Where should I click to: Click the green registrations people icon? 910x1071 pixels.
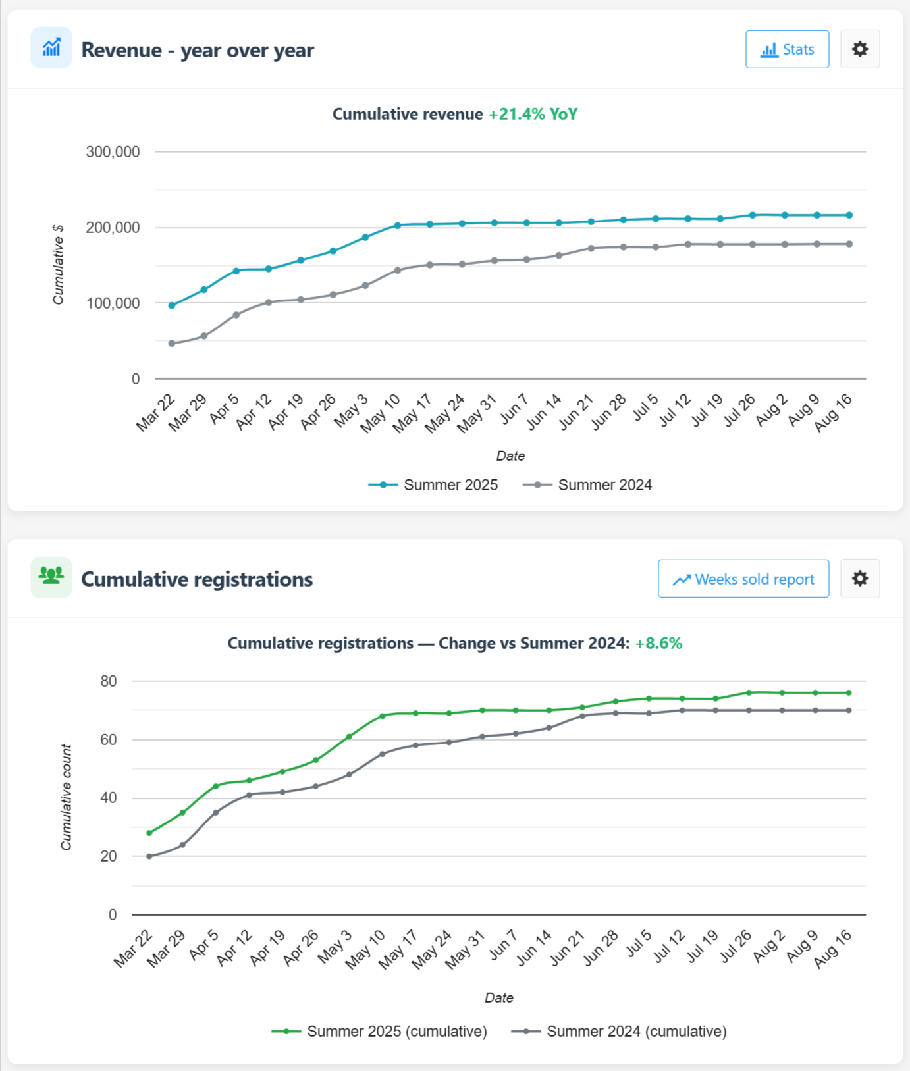click(x=51, y=577)
